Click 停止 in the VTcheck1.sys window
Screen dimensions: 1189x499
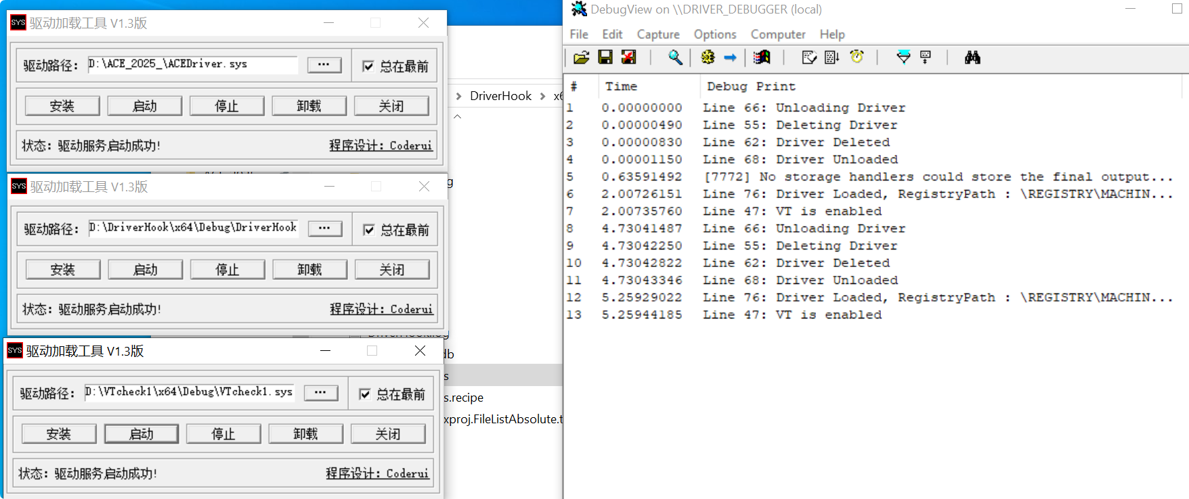click(223, 434)
